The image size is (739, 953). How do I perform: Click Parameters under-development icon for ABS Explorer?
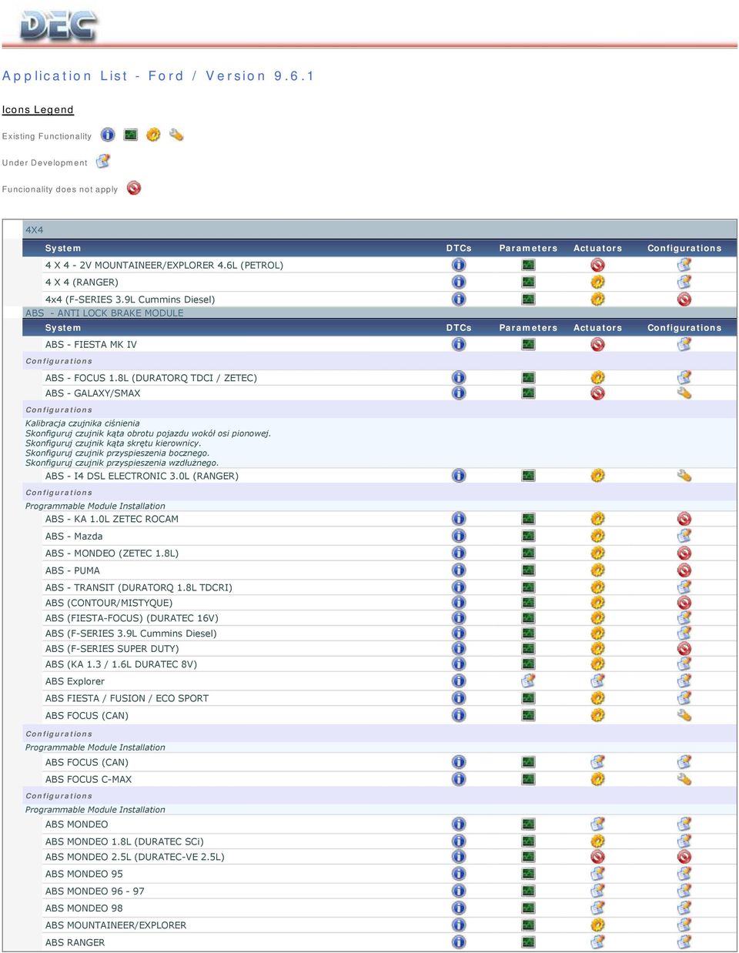(528, 680)
